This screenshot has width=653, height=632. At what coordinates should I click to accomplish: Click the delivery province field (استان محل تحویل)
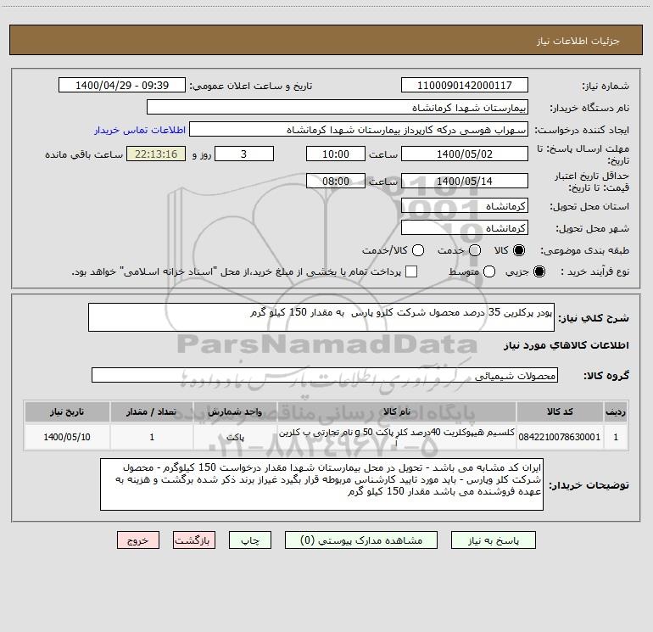[465, 206]
